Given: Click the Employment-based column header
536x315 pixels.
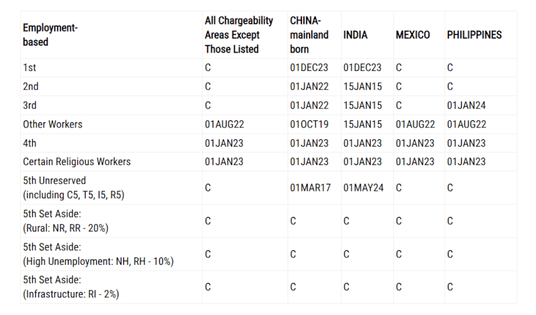Looking at the screenshot, I should click(50, 35).
